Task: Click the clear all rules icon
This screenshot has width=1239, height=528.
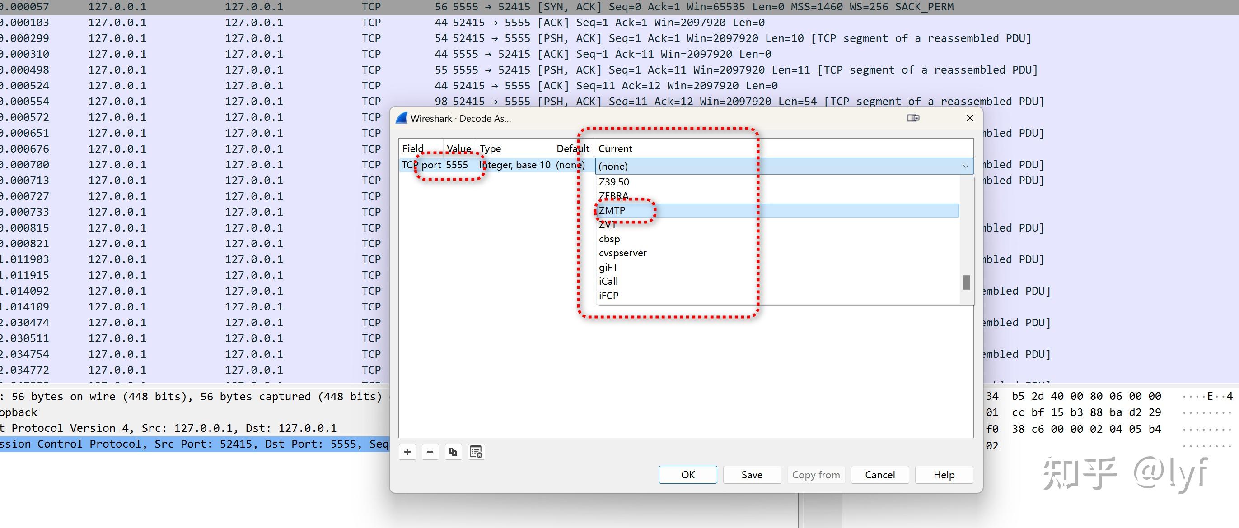Action: (476, 452)
